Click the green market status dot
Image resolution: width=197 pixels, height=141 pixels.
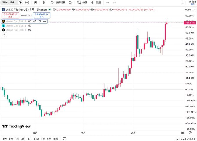(x=50, y=10)
